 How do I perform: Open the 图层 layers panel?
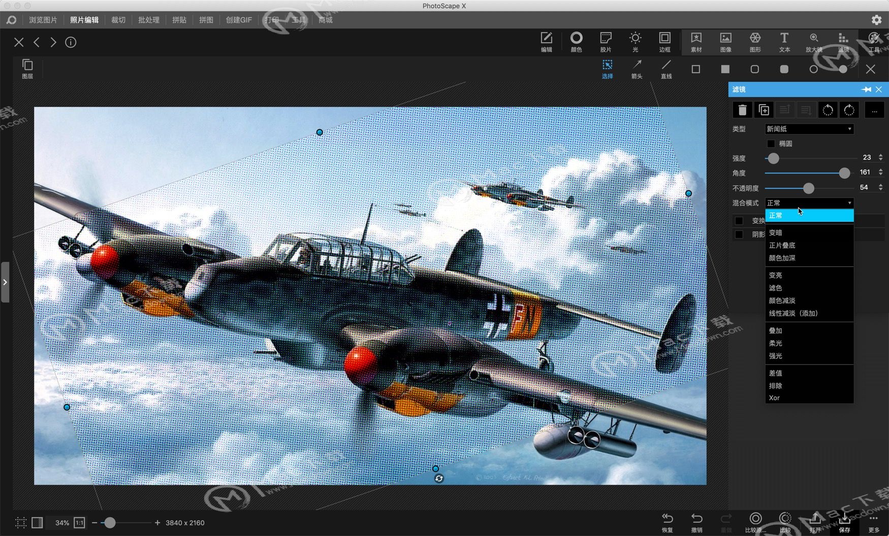point(27,69)
